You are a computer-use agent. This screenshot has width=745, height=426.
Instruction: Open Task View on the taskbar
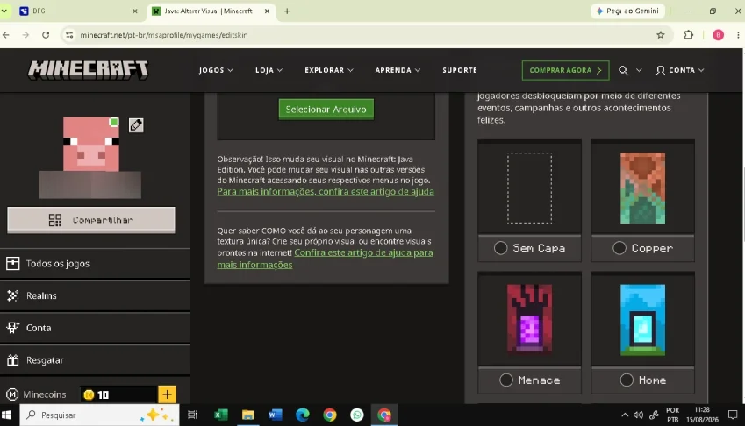click(x=192, y=415)
